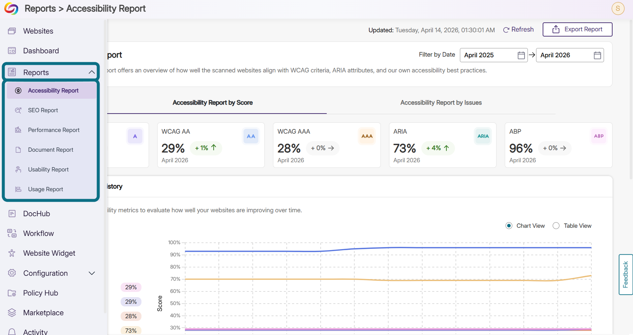The image size is (633, 335).
Task: Select the Chart View radio button
Action: coord(509,226)
